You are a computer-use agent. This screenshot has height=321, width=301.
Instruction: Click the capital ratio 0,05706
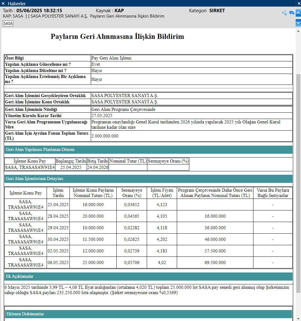coord(132,262)
